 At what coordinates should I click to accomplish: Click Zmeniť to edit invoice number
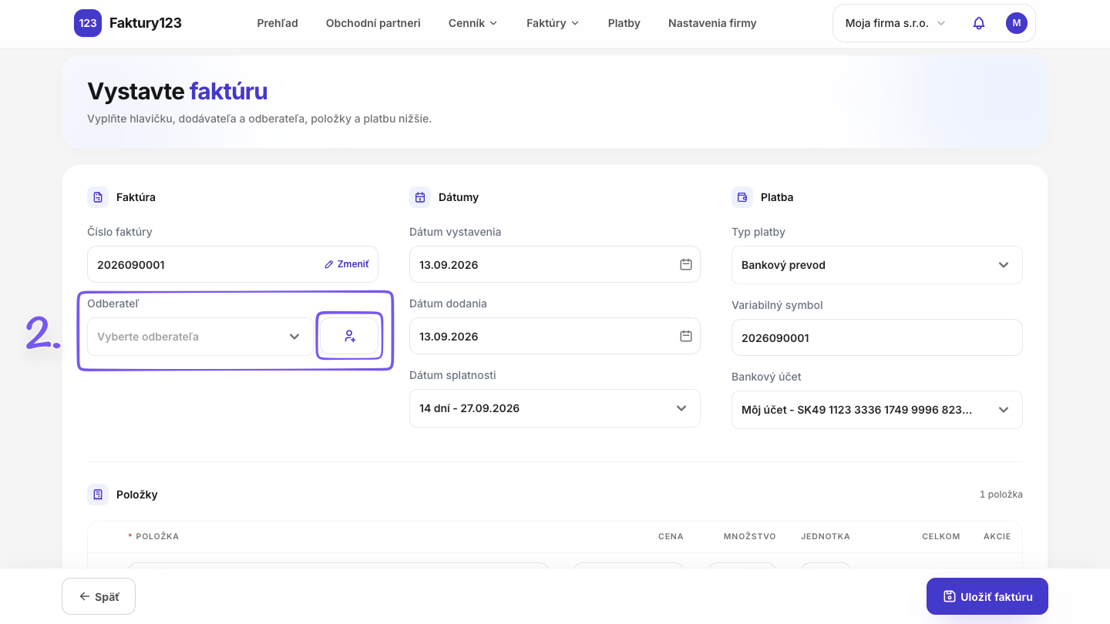point(347,264)
